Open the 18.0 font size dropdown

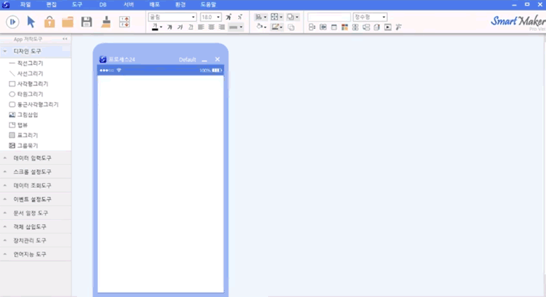tap(211, 17)
